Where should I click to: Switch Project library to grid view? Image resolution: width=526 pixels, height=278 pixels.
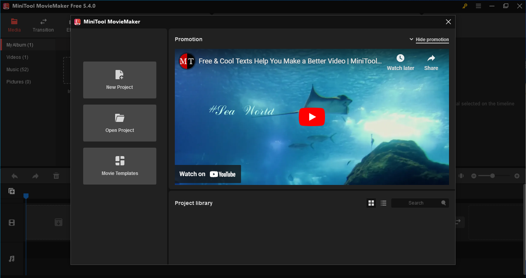(371, 203)
